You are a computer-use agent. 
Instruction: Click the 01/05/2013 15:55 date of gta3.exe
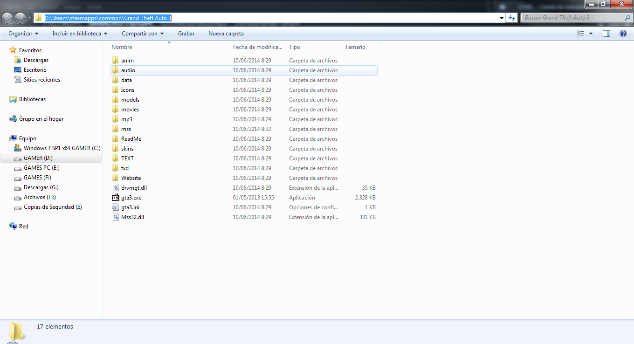pos(254,198)
